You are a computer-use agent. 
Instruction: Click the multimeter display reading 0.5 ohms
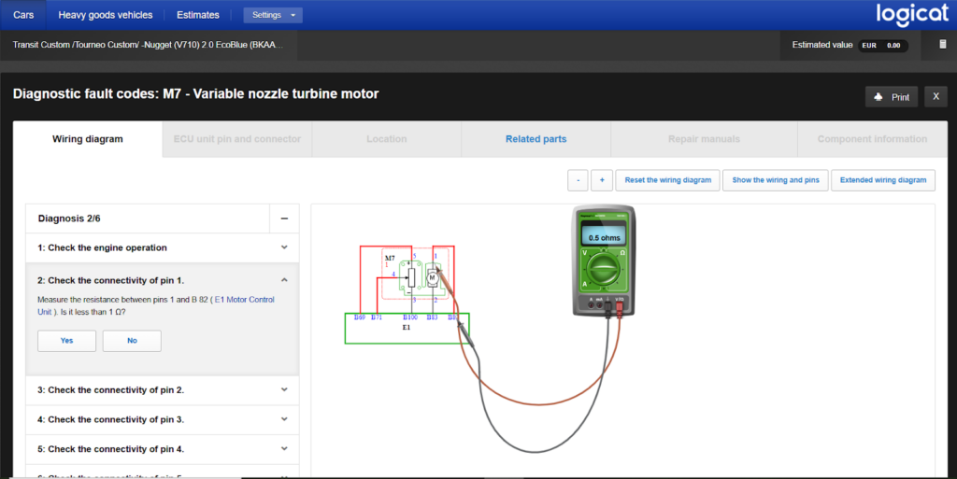(604, 236)
